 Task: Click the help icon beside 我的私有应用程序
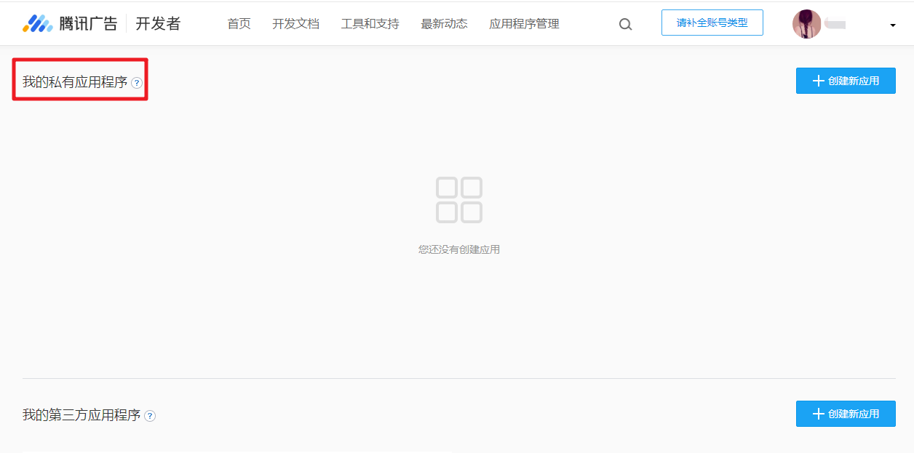[x=135, y=83]
